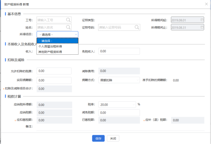The width and height of the screenshot is (211, 144).
Task: Click the 扣除及减除项目合计 field
Action: tap(54, 89)
